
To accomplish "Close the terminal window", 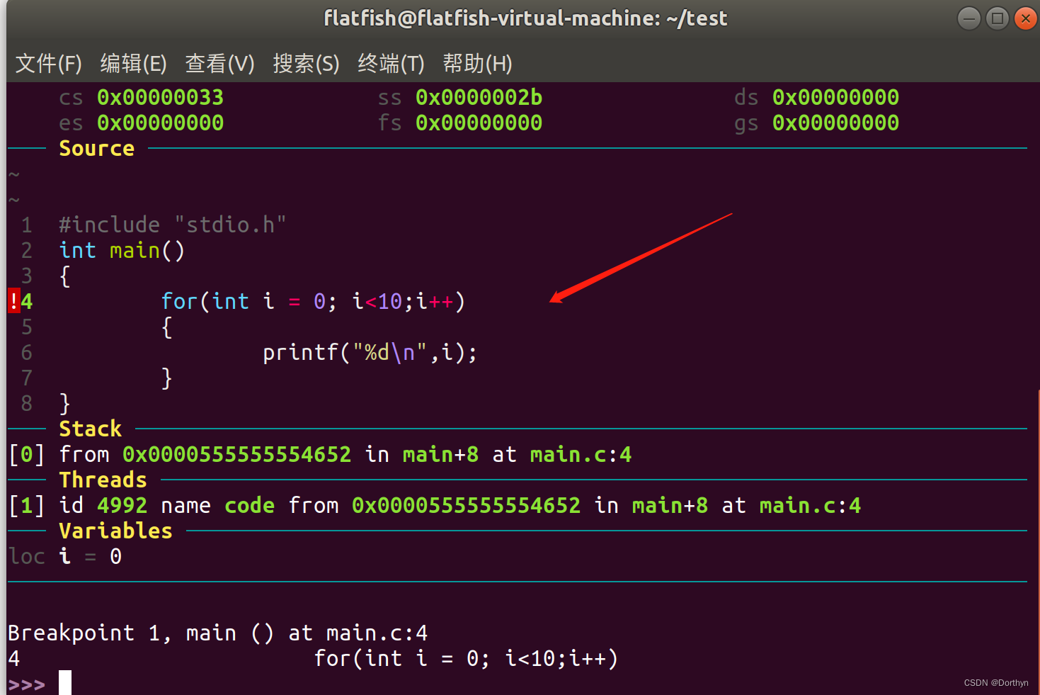I will [1025, 18].
